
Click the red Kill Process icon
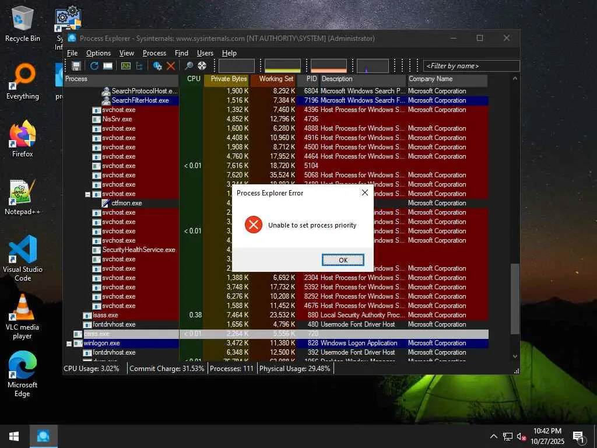tap(171, 66)
